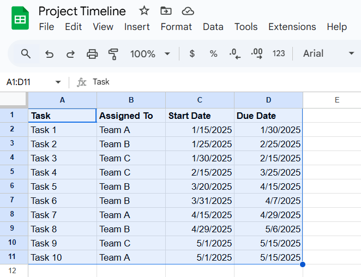The image size is (361, 277).
Task: Check the cloud save status icon
Action: (x=188, y=11)
